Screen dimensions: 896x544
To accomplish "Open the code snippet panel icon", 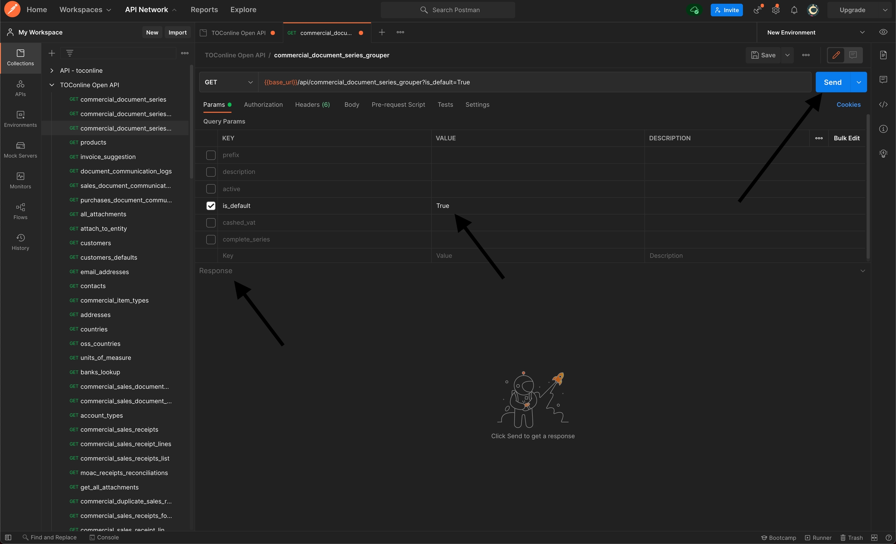I will pos(883,105).
